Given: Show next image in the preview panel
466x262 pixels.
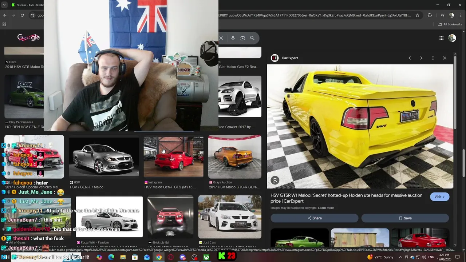Looking at the screenshot, I should coord(421,58).
